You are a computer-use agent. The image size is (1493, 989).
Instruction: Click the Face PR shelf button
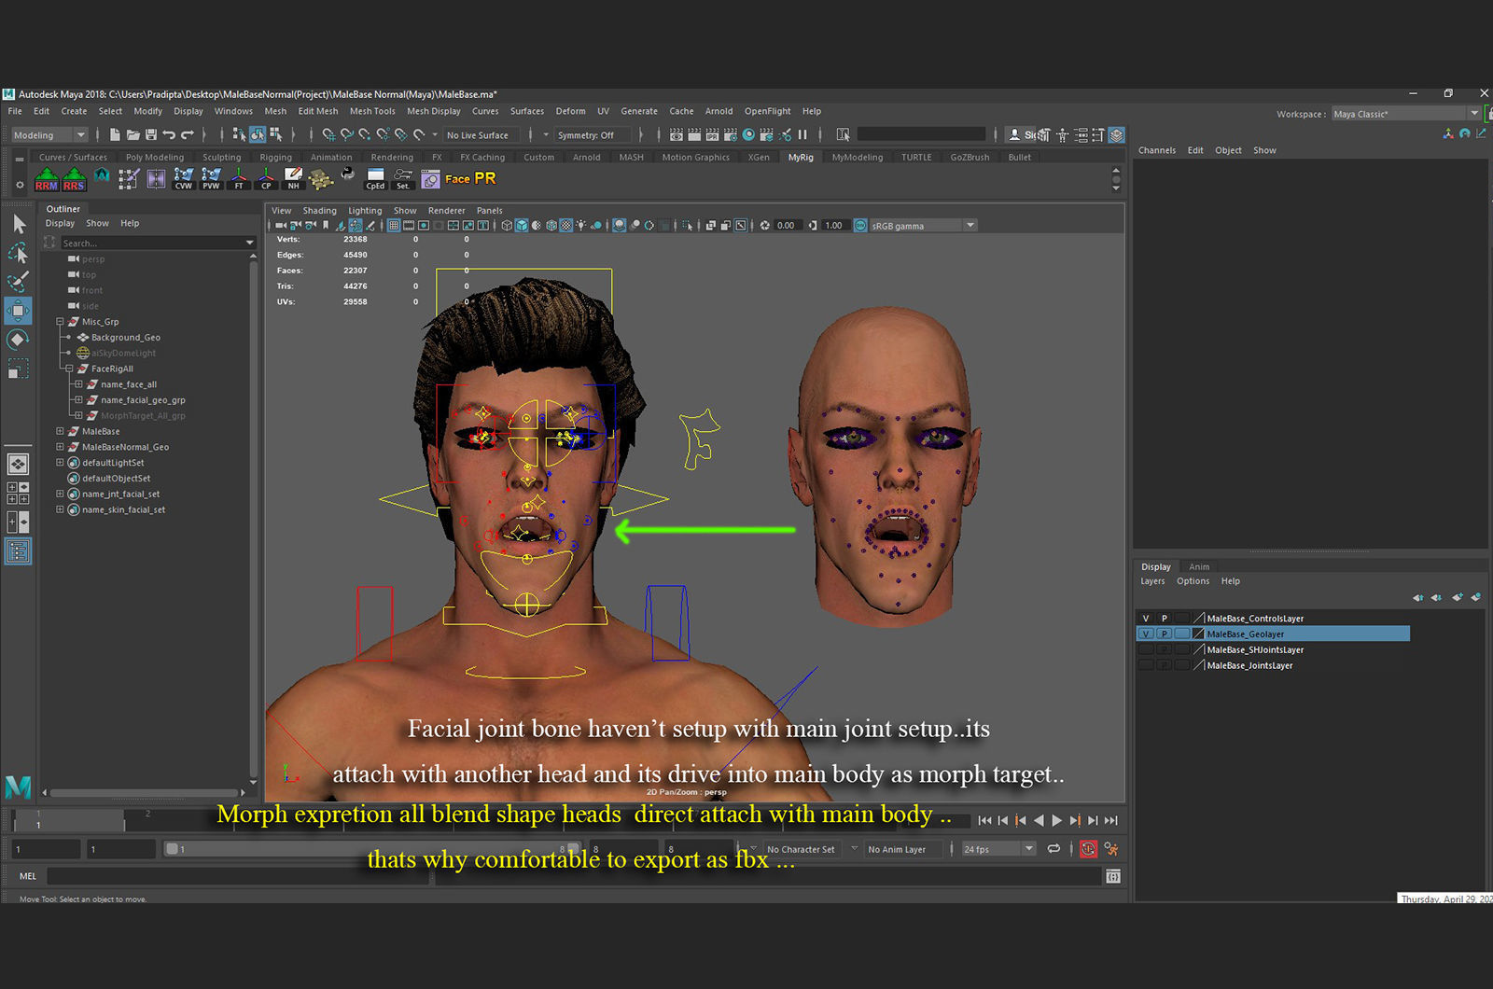(470, 178)
